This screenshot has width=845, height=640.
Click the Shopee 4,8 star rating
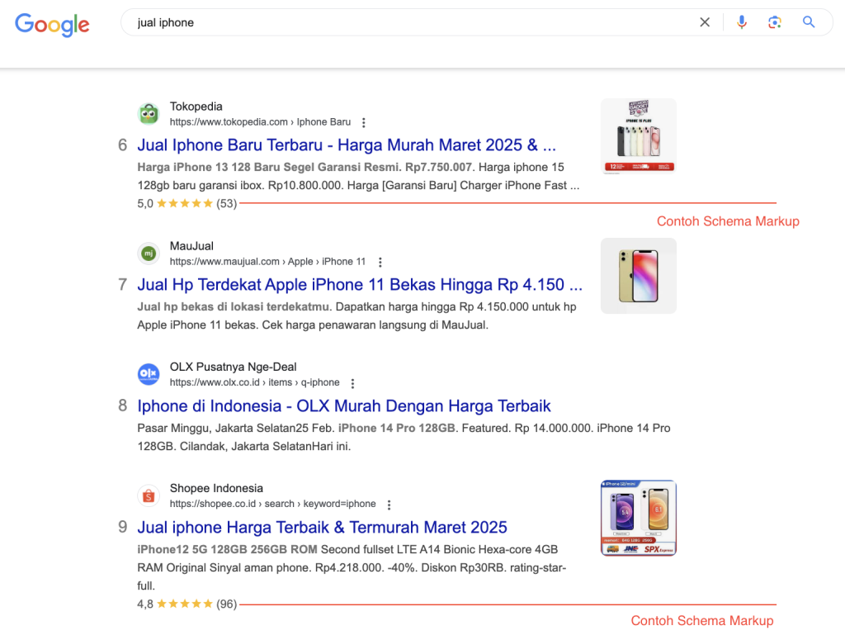point(187,604)
